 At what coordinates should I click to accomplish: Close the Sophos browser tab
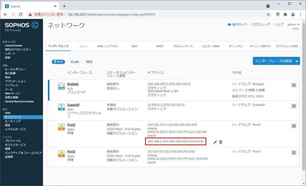[55, 6]
